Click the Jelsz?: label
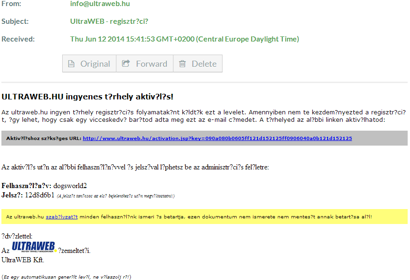Image resolution: width=410 pixels, height=280 pixels. tap(12, 195)
